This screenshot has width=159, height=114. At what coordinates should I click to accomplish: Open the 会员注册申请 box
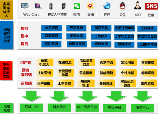tap(125, 28)
